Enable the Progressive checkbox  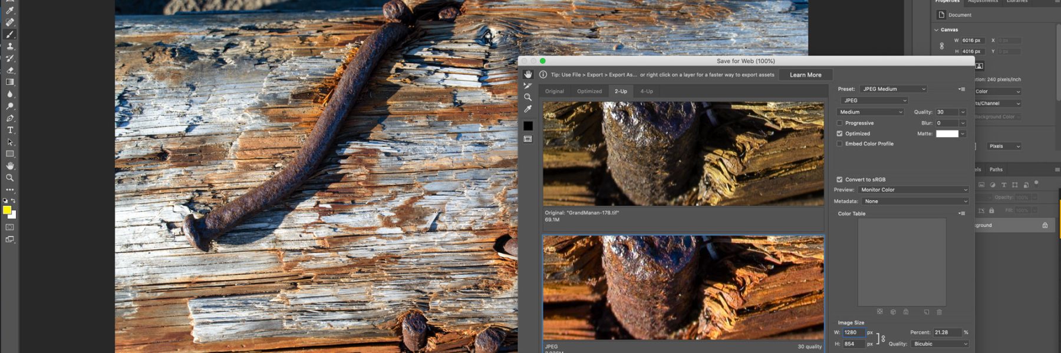coord(839,123)
